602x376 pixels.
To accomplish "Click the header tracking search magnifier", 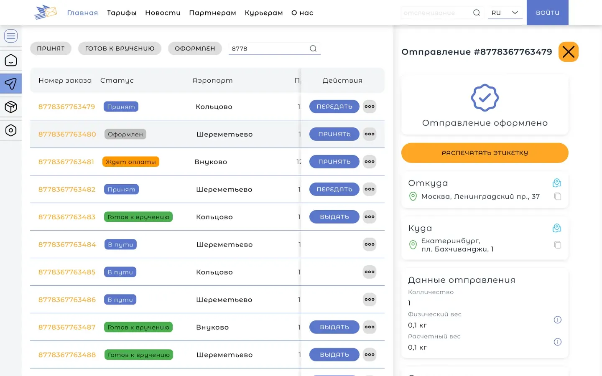I will [x=476, y=13].
